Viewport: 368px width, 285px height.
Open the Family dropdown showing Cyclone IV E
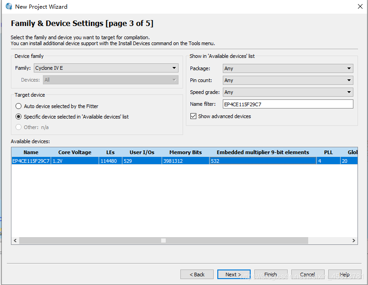pos(106,68)
